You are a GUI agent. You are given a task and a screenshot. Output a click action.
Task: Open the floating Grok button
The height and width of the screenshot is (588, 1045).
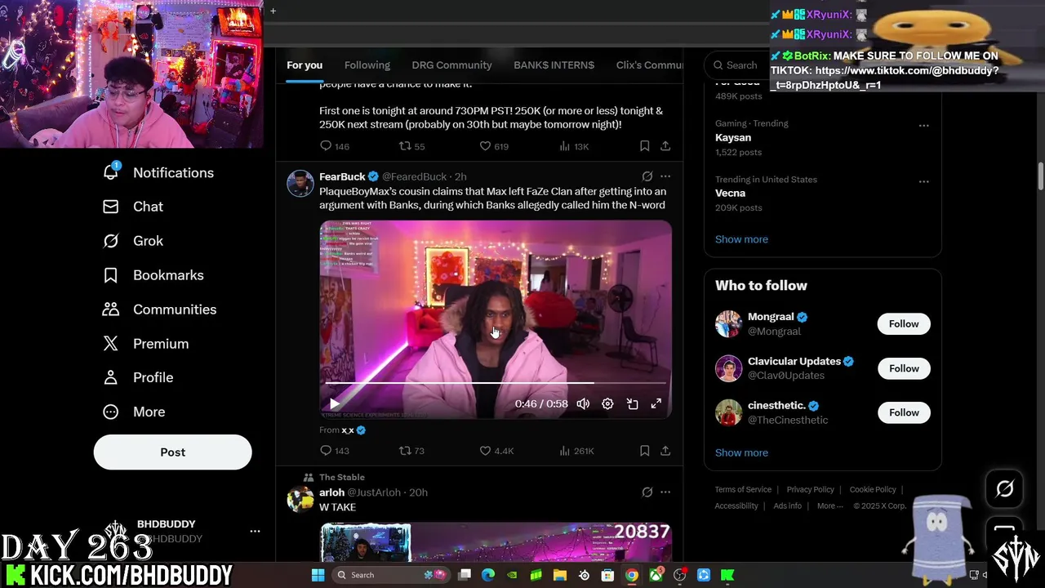click(1004, 488)
